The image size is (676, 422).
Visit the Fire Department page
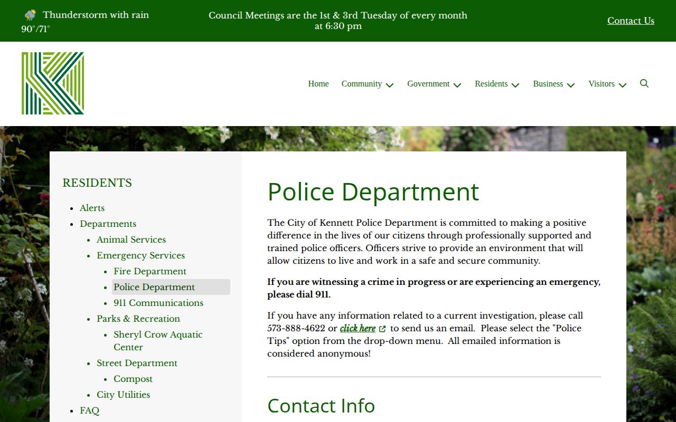(x=150, y=271)
